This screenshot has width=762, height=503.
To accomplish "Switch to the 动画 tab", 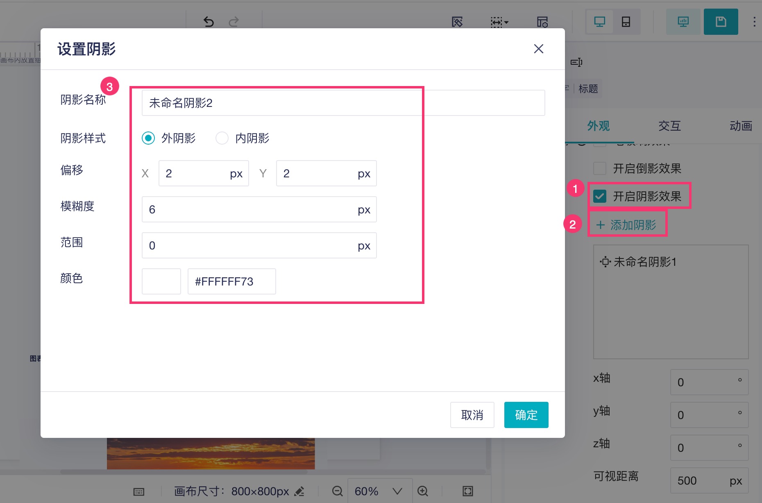I will click(x=741, y=126).
